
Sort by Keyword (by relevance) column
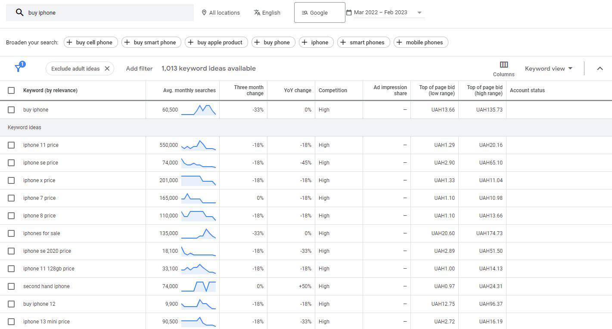point(50,90)
